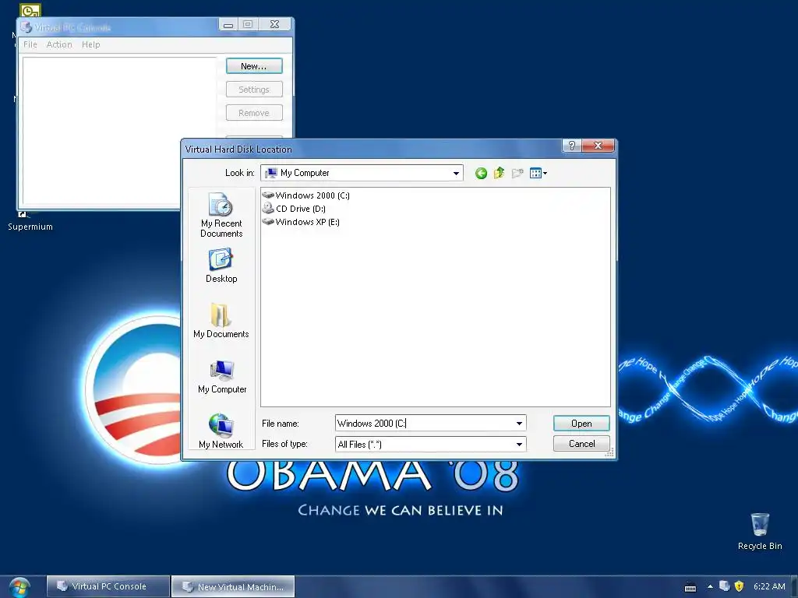Click into the File name text field
The image size is (798, 598).
424,423
